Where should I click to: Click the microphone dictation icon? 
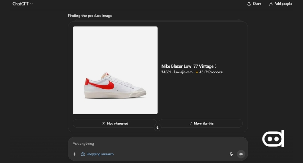pos(231,154)
